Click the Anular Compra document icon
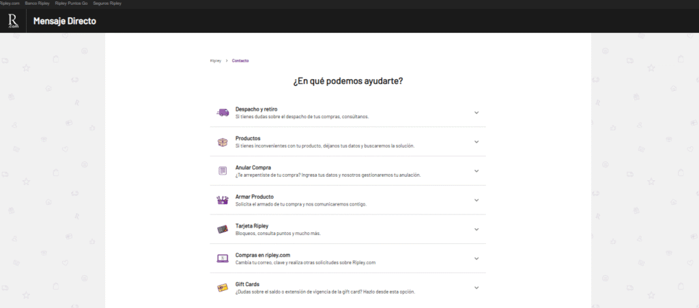The image size is (699, 308). [223, 171]
